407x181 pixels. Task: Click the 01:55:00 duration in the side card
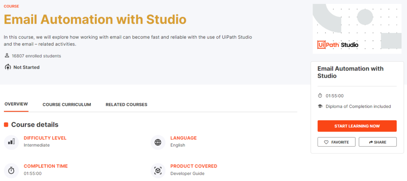[x=335, y=96]
